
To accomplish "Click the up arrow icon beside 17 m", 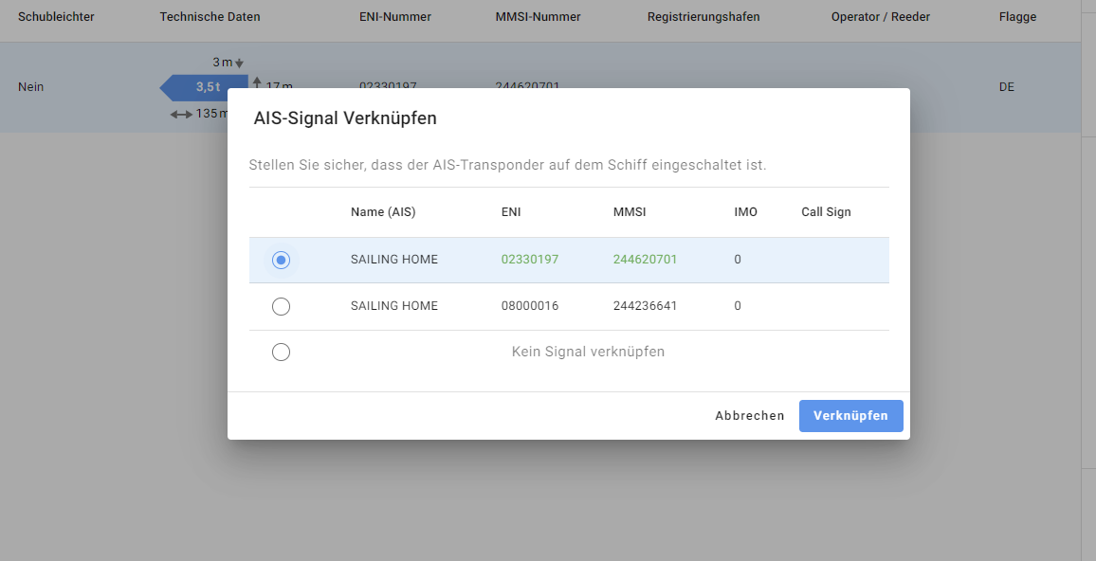I will (257, 84).
